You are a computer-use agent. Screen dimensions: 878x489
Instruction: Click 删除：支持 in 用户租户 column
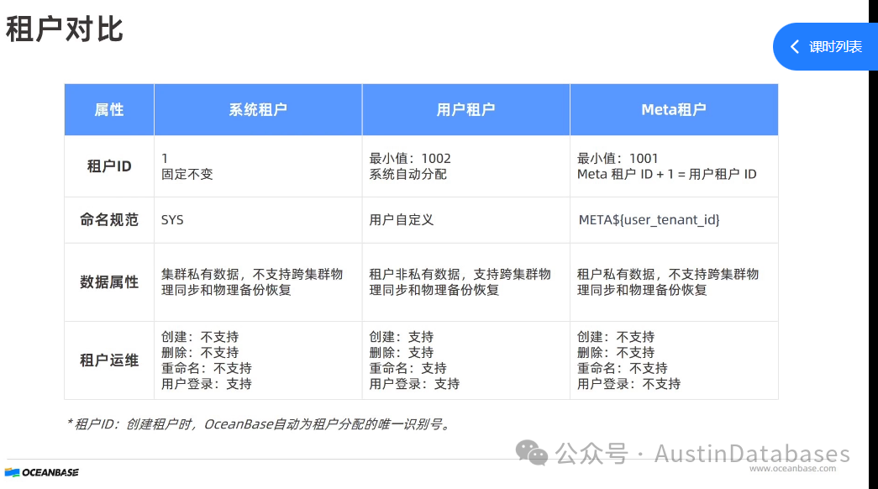coord(402,352)
